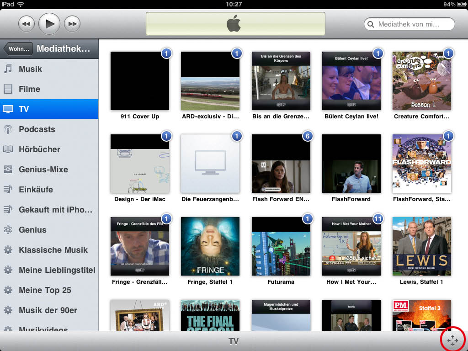Click the Genius-Mixe grid icon
Screen dimensions: 468x351
(x=8, y=170)
